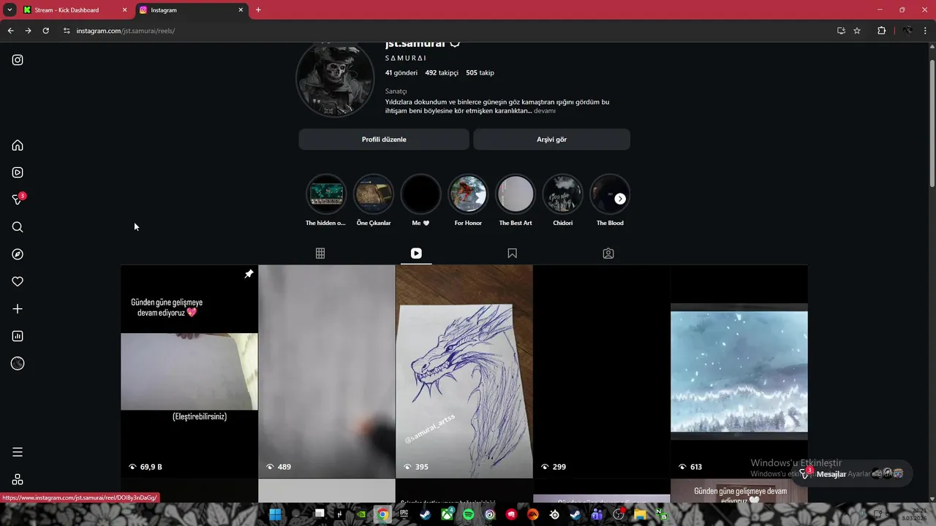The height and width of the screenshot is (526, 936).
Task: Open the 'Chidori' highlight
Action: tap(563, 194)
